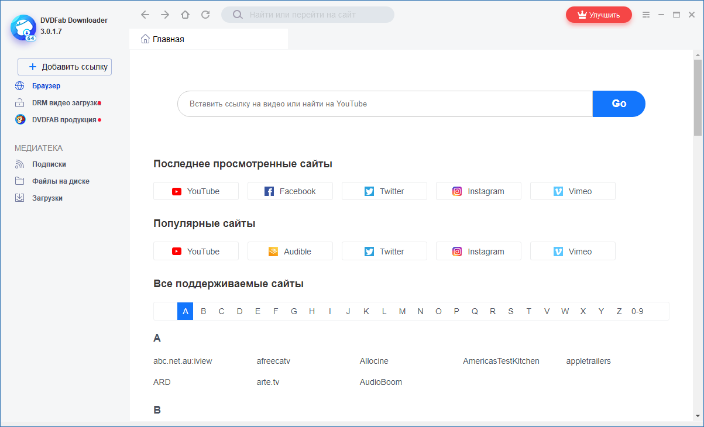This screenshot has width=704, height=427.
Task: Open the arte.tv site link
Action: pos(268,382)
